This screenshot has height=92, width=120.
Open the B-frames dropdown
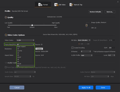click(x=86, y=51)
